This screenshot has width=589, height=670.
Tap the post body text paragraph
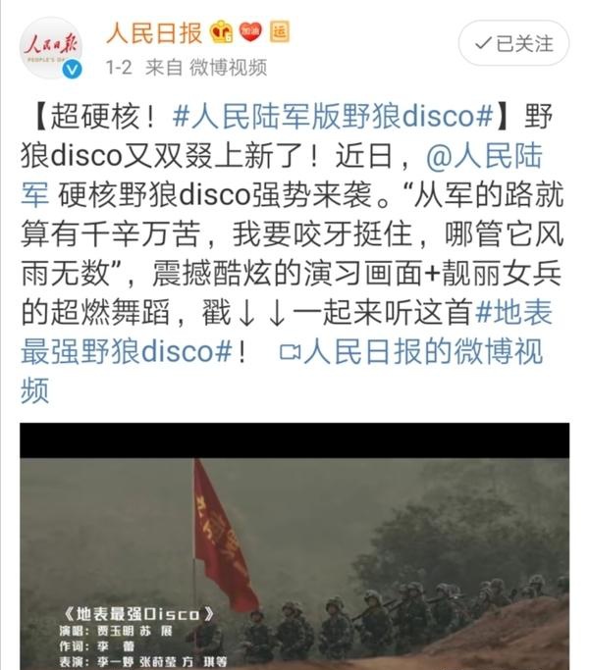291,253
